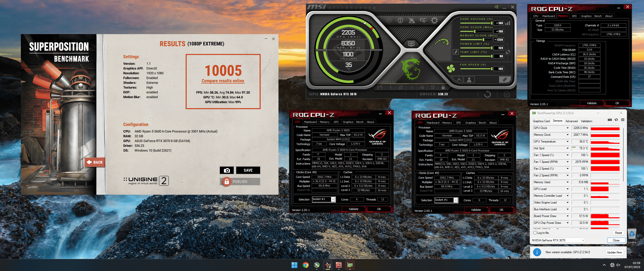Open NVIDIA GeForce RTX 3070 GPU selector
The height and width of the screenshot is (271, 644).
coord(558,240)
